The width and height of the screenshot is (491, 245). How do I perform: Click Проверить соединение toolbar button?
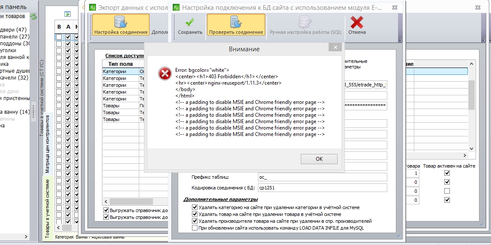coord(236,25)
